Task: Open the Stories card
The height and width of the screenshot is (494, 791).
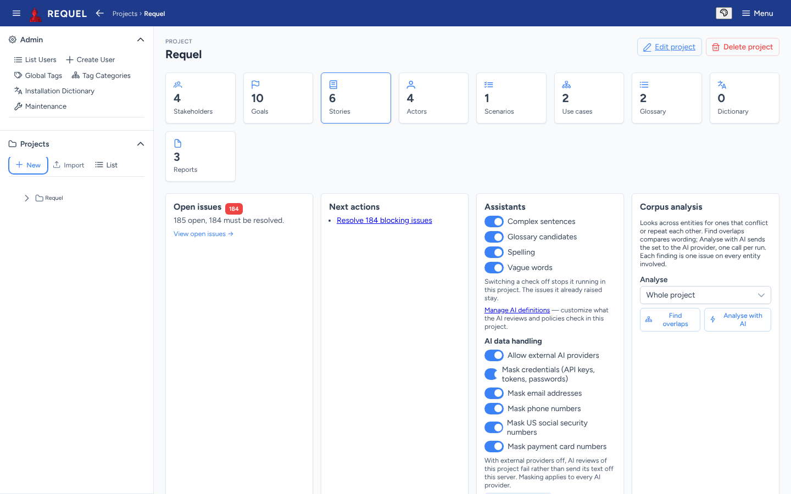Action: coord(356,98)
